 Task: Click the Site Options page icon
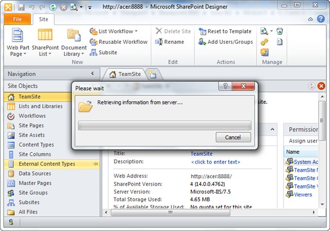click(279, 42)
